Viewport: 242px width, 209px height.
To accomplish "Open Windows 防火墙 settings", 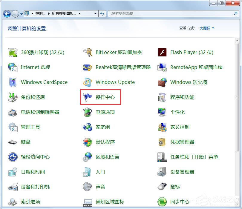I will click(x=188, y=82).
